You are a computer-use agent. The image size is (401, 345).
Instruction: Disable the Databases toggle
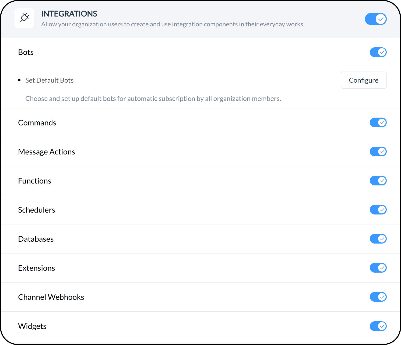(x=378, y=239)
